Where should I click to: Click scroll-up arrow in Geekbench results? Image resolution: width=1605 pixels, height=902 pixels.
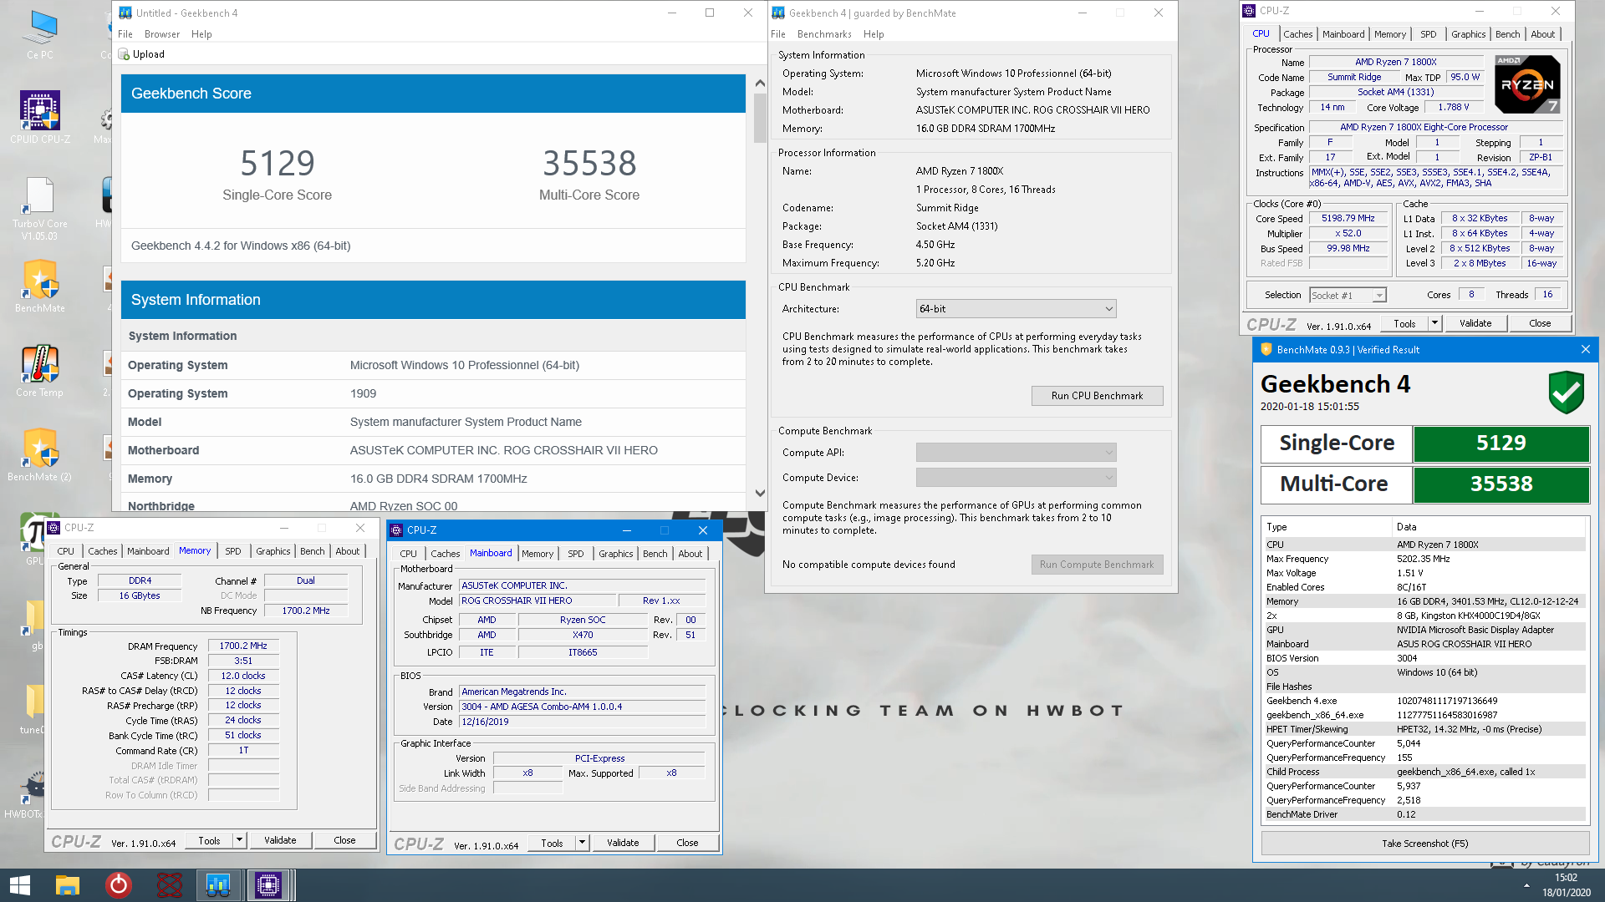[760, 83]
